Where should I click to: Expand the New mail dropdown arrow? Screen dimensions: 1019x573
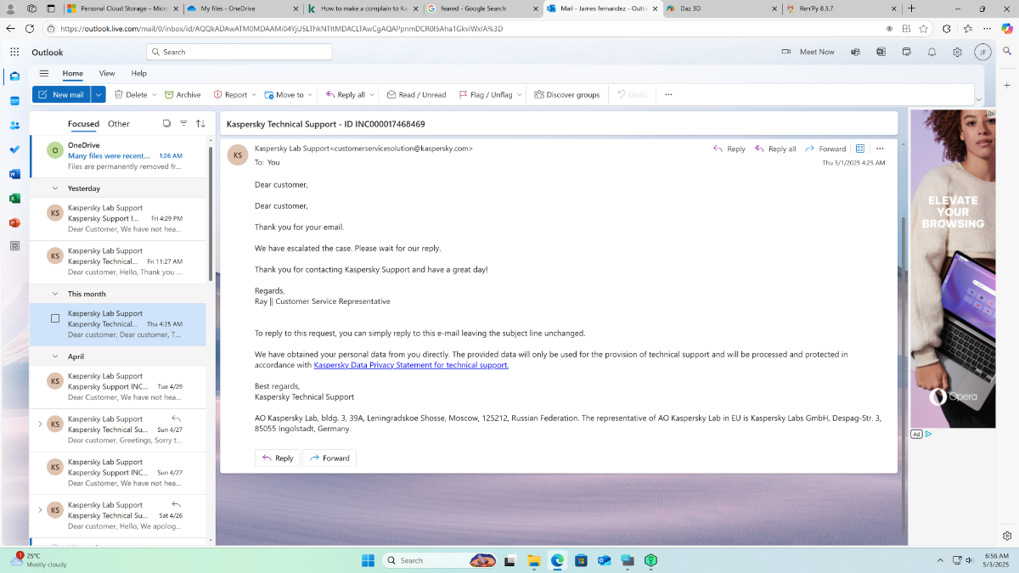[99, 94]
